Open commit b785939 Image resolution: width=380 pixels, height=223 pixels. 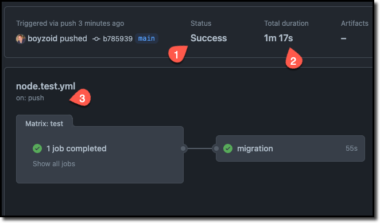(x=118, y=39)
